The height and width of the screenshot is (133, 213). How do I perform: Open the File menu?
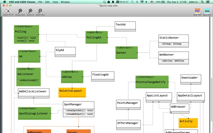40,2
